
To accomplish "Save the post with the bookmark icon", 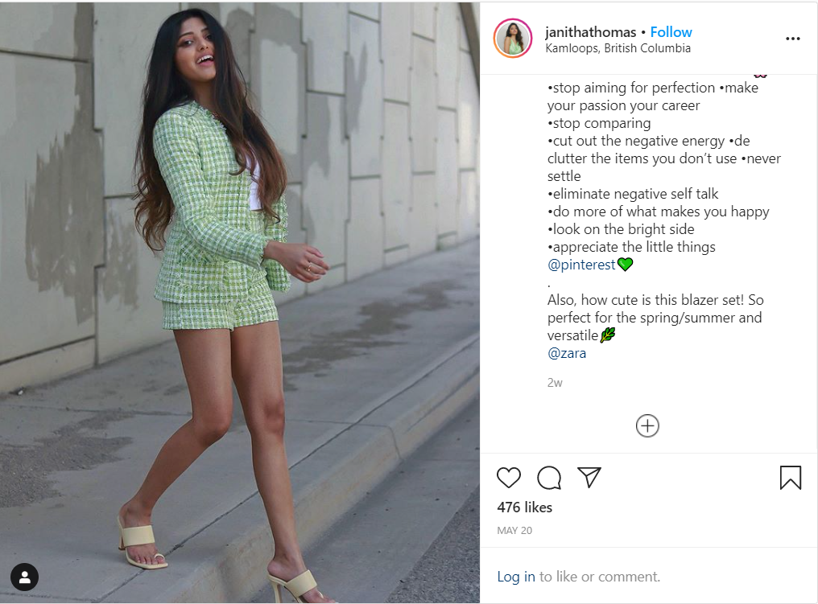I will click(x=791, y=478).
